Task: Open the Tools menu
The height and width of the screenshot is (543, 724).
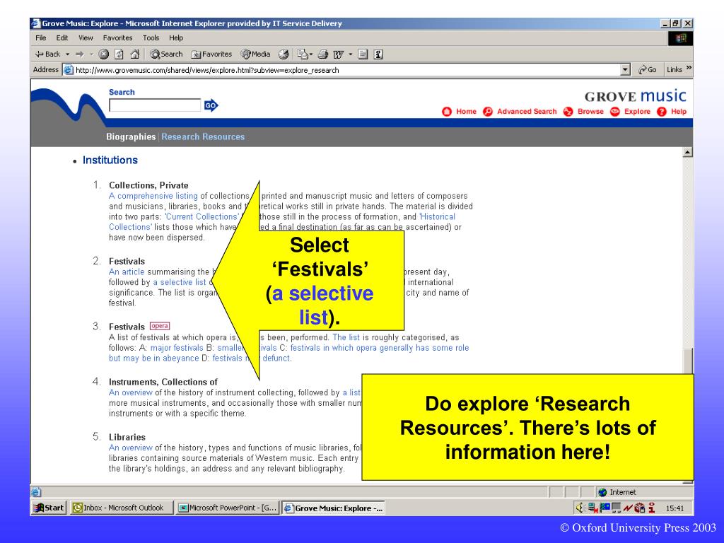Action: tap(151, 38)
